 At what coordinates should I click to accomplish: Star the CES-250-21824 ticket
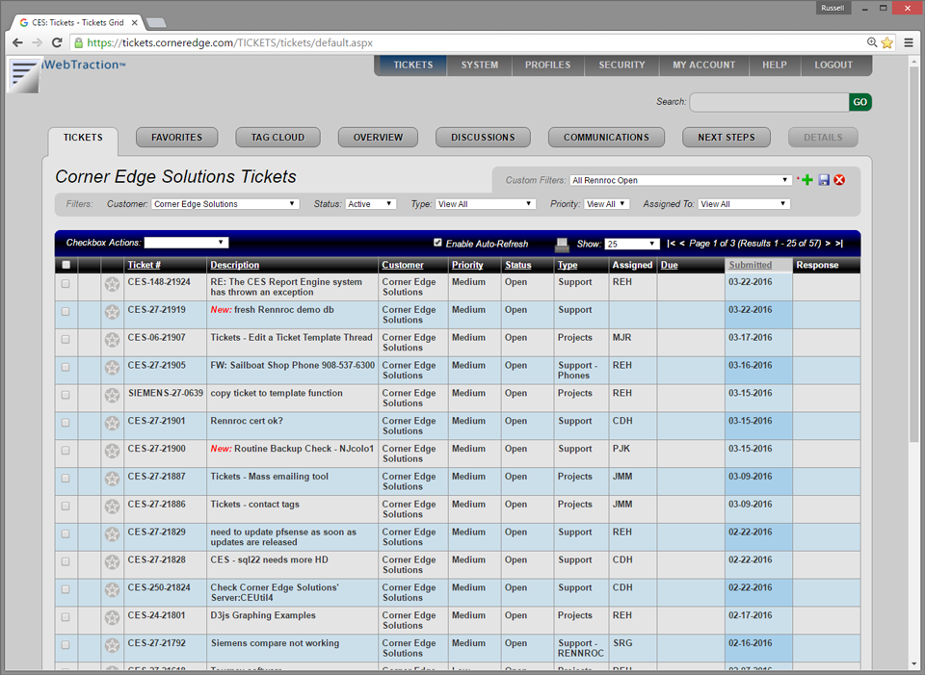(x=112, y=589)
